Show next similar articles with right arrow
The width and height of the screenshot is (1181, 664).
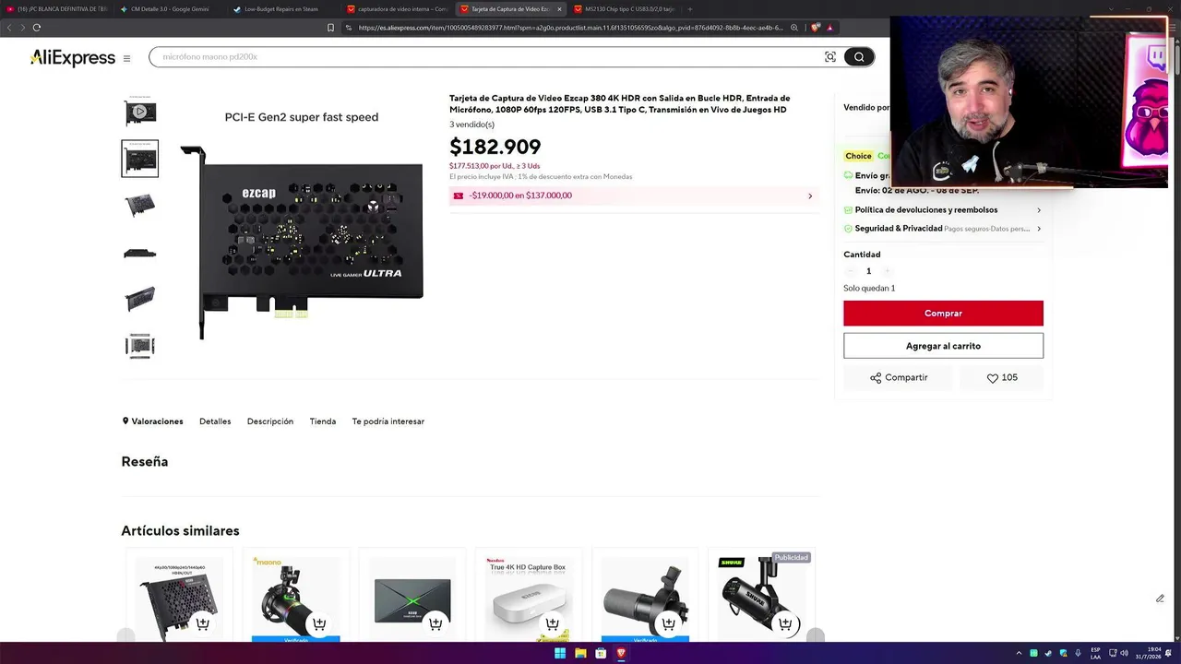point(815,635)
